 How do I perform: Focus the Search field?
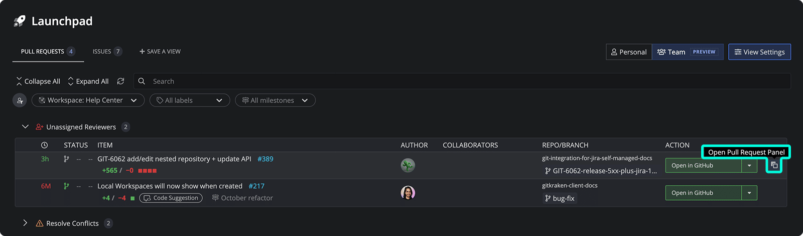[x=462, y=81]
